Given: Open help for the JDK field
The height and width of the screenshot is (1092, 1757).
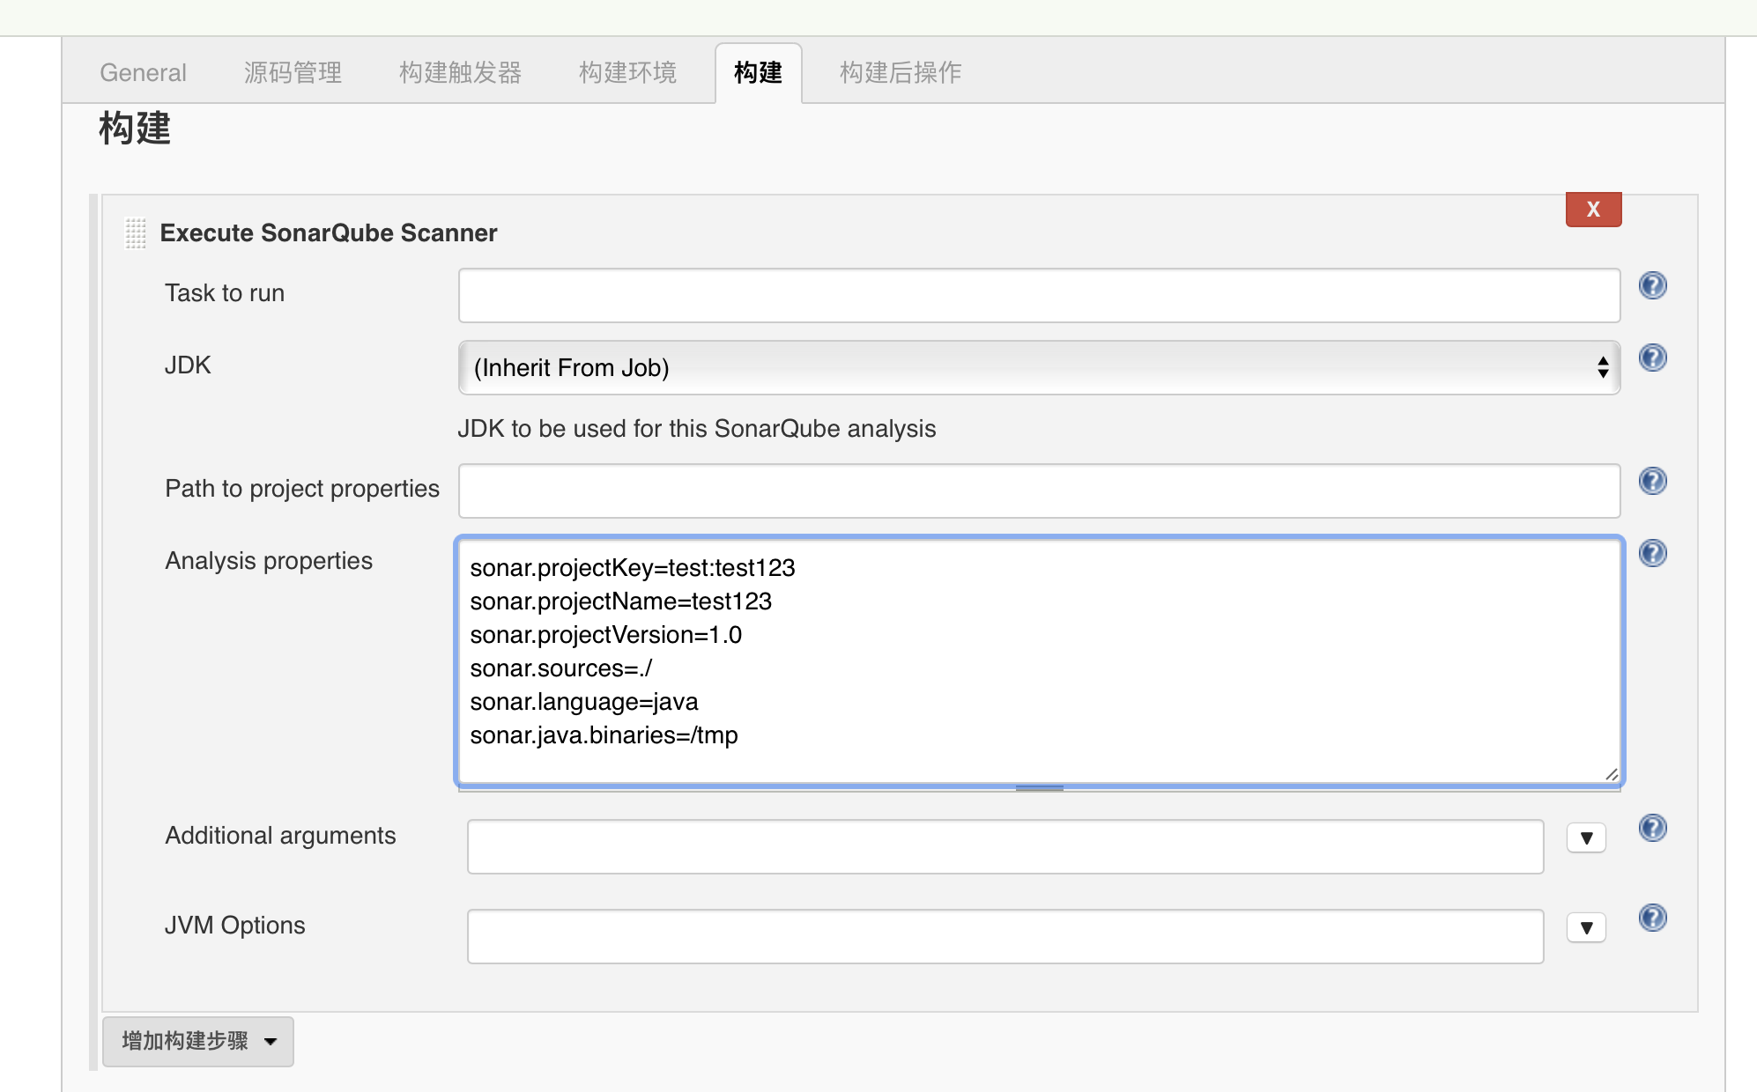Looking at the screenshot, I should tap(1652, 358).
